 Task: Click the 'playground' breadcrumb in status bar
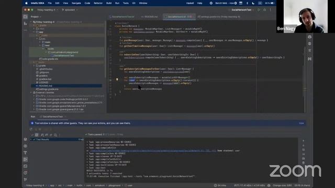[114, 185]
